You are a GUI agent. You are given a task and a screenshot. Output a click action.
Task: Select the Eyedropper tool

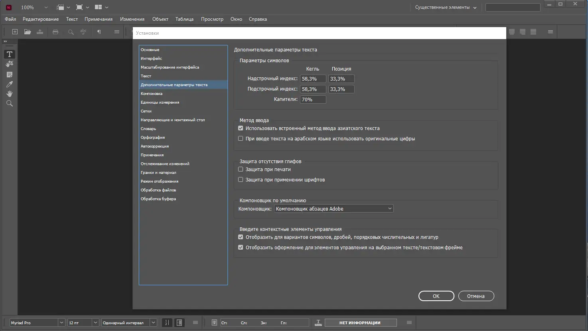[x=10, y=84]
